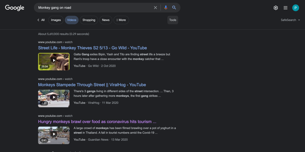Click snippet starting 'Galta Gang exiles Bipin'
305x152 pixels.
point(122,57)
